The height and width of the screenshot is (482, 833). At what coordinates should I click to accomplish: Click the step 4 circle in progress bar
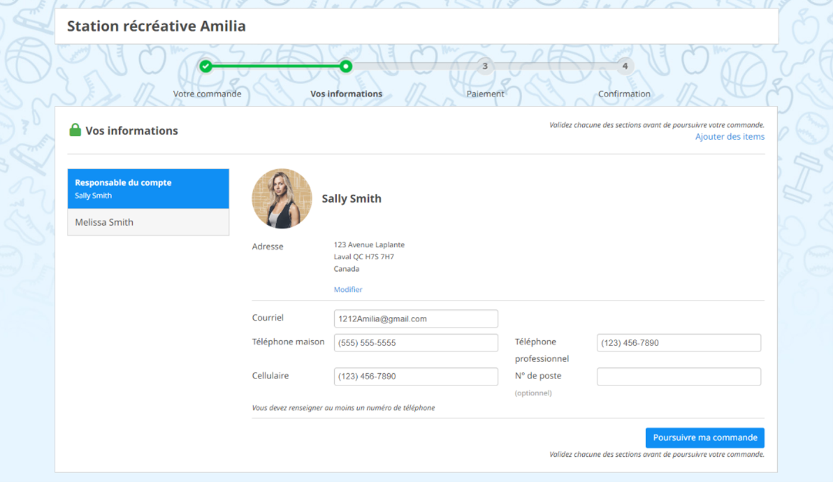click(625, 66)
